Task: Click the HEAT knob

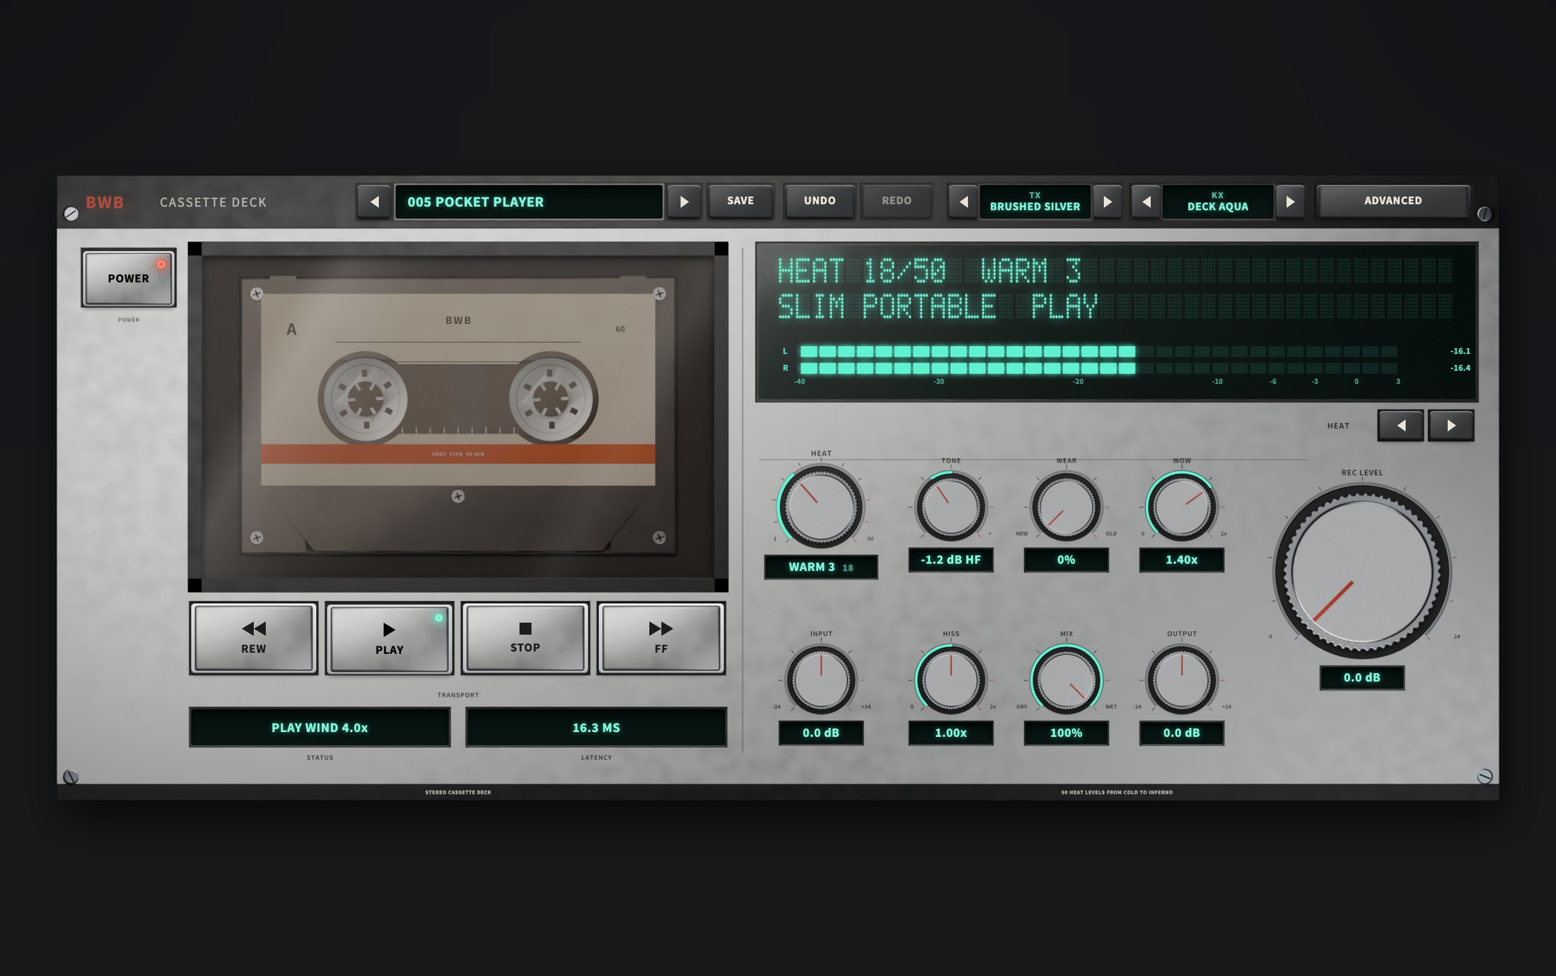Action: point(820,507)
